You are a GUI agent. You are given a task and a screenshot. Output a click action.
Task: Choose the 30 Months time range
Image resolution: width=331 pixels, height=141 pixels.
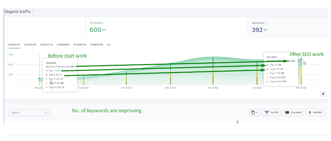point(80,45)
